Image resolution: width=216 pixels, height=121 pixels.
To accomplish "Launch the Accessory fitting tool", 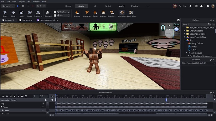I will point(103,14).
